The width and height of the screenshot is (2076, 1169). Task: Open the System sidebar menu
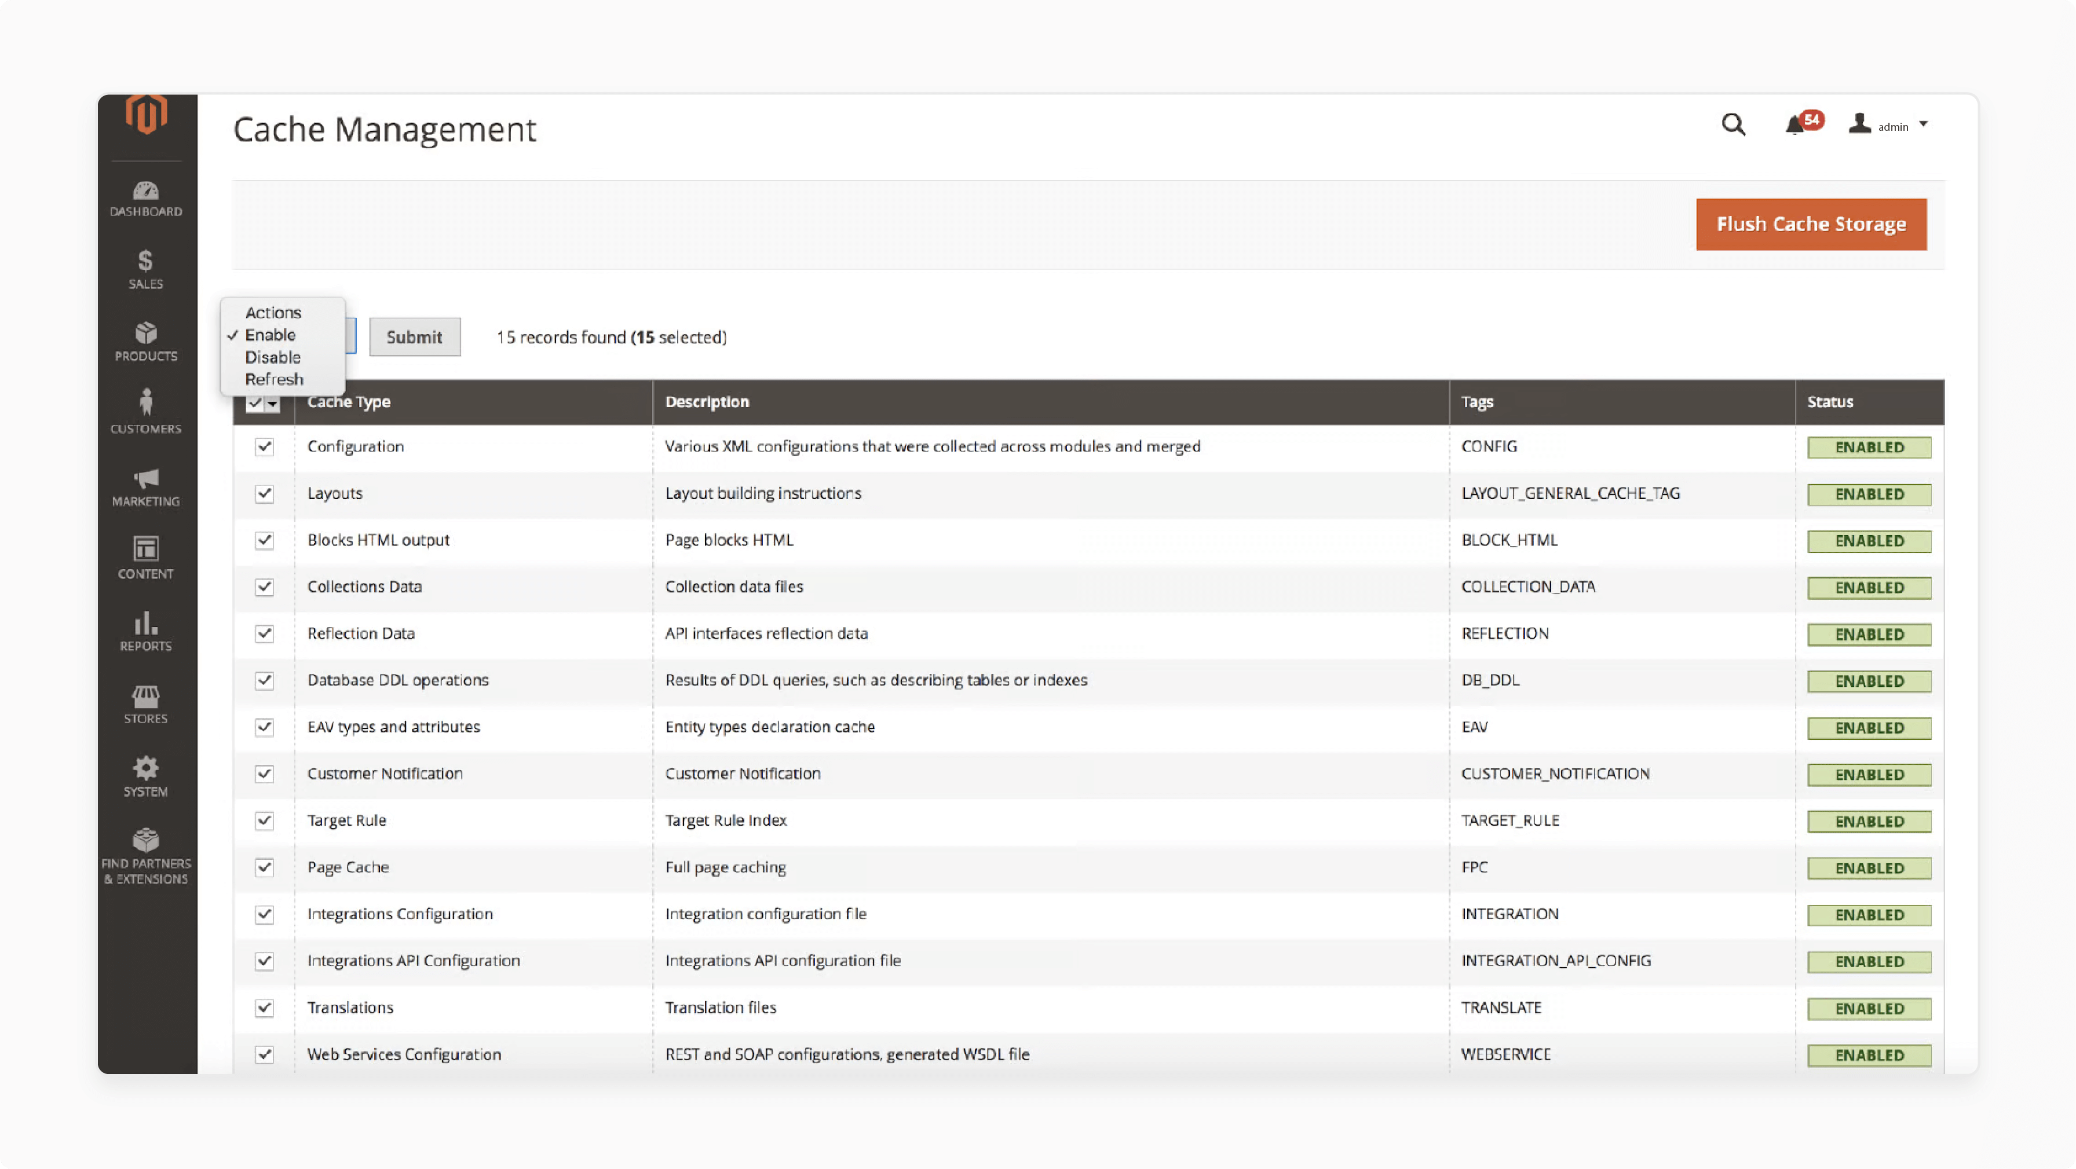(x=146, y=776)
